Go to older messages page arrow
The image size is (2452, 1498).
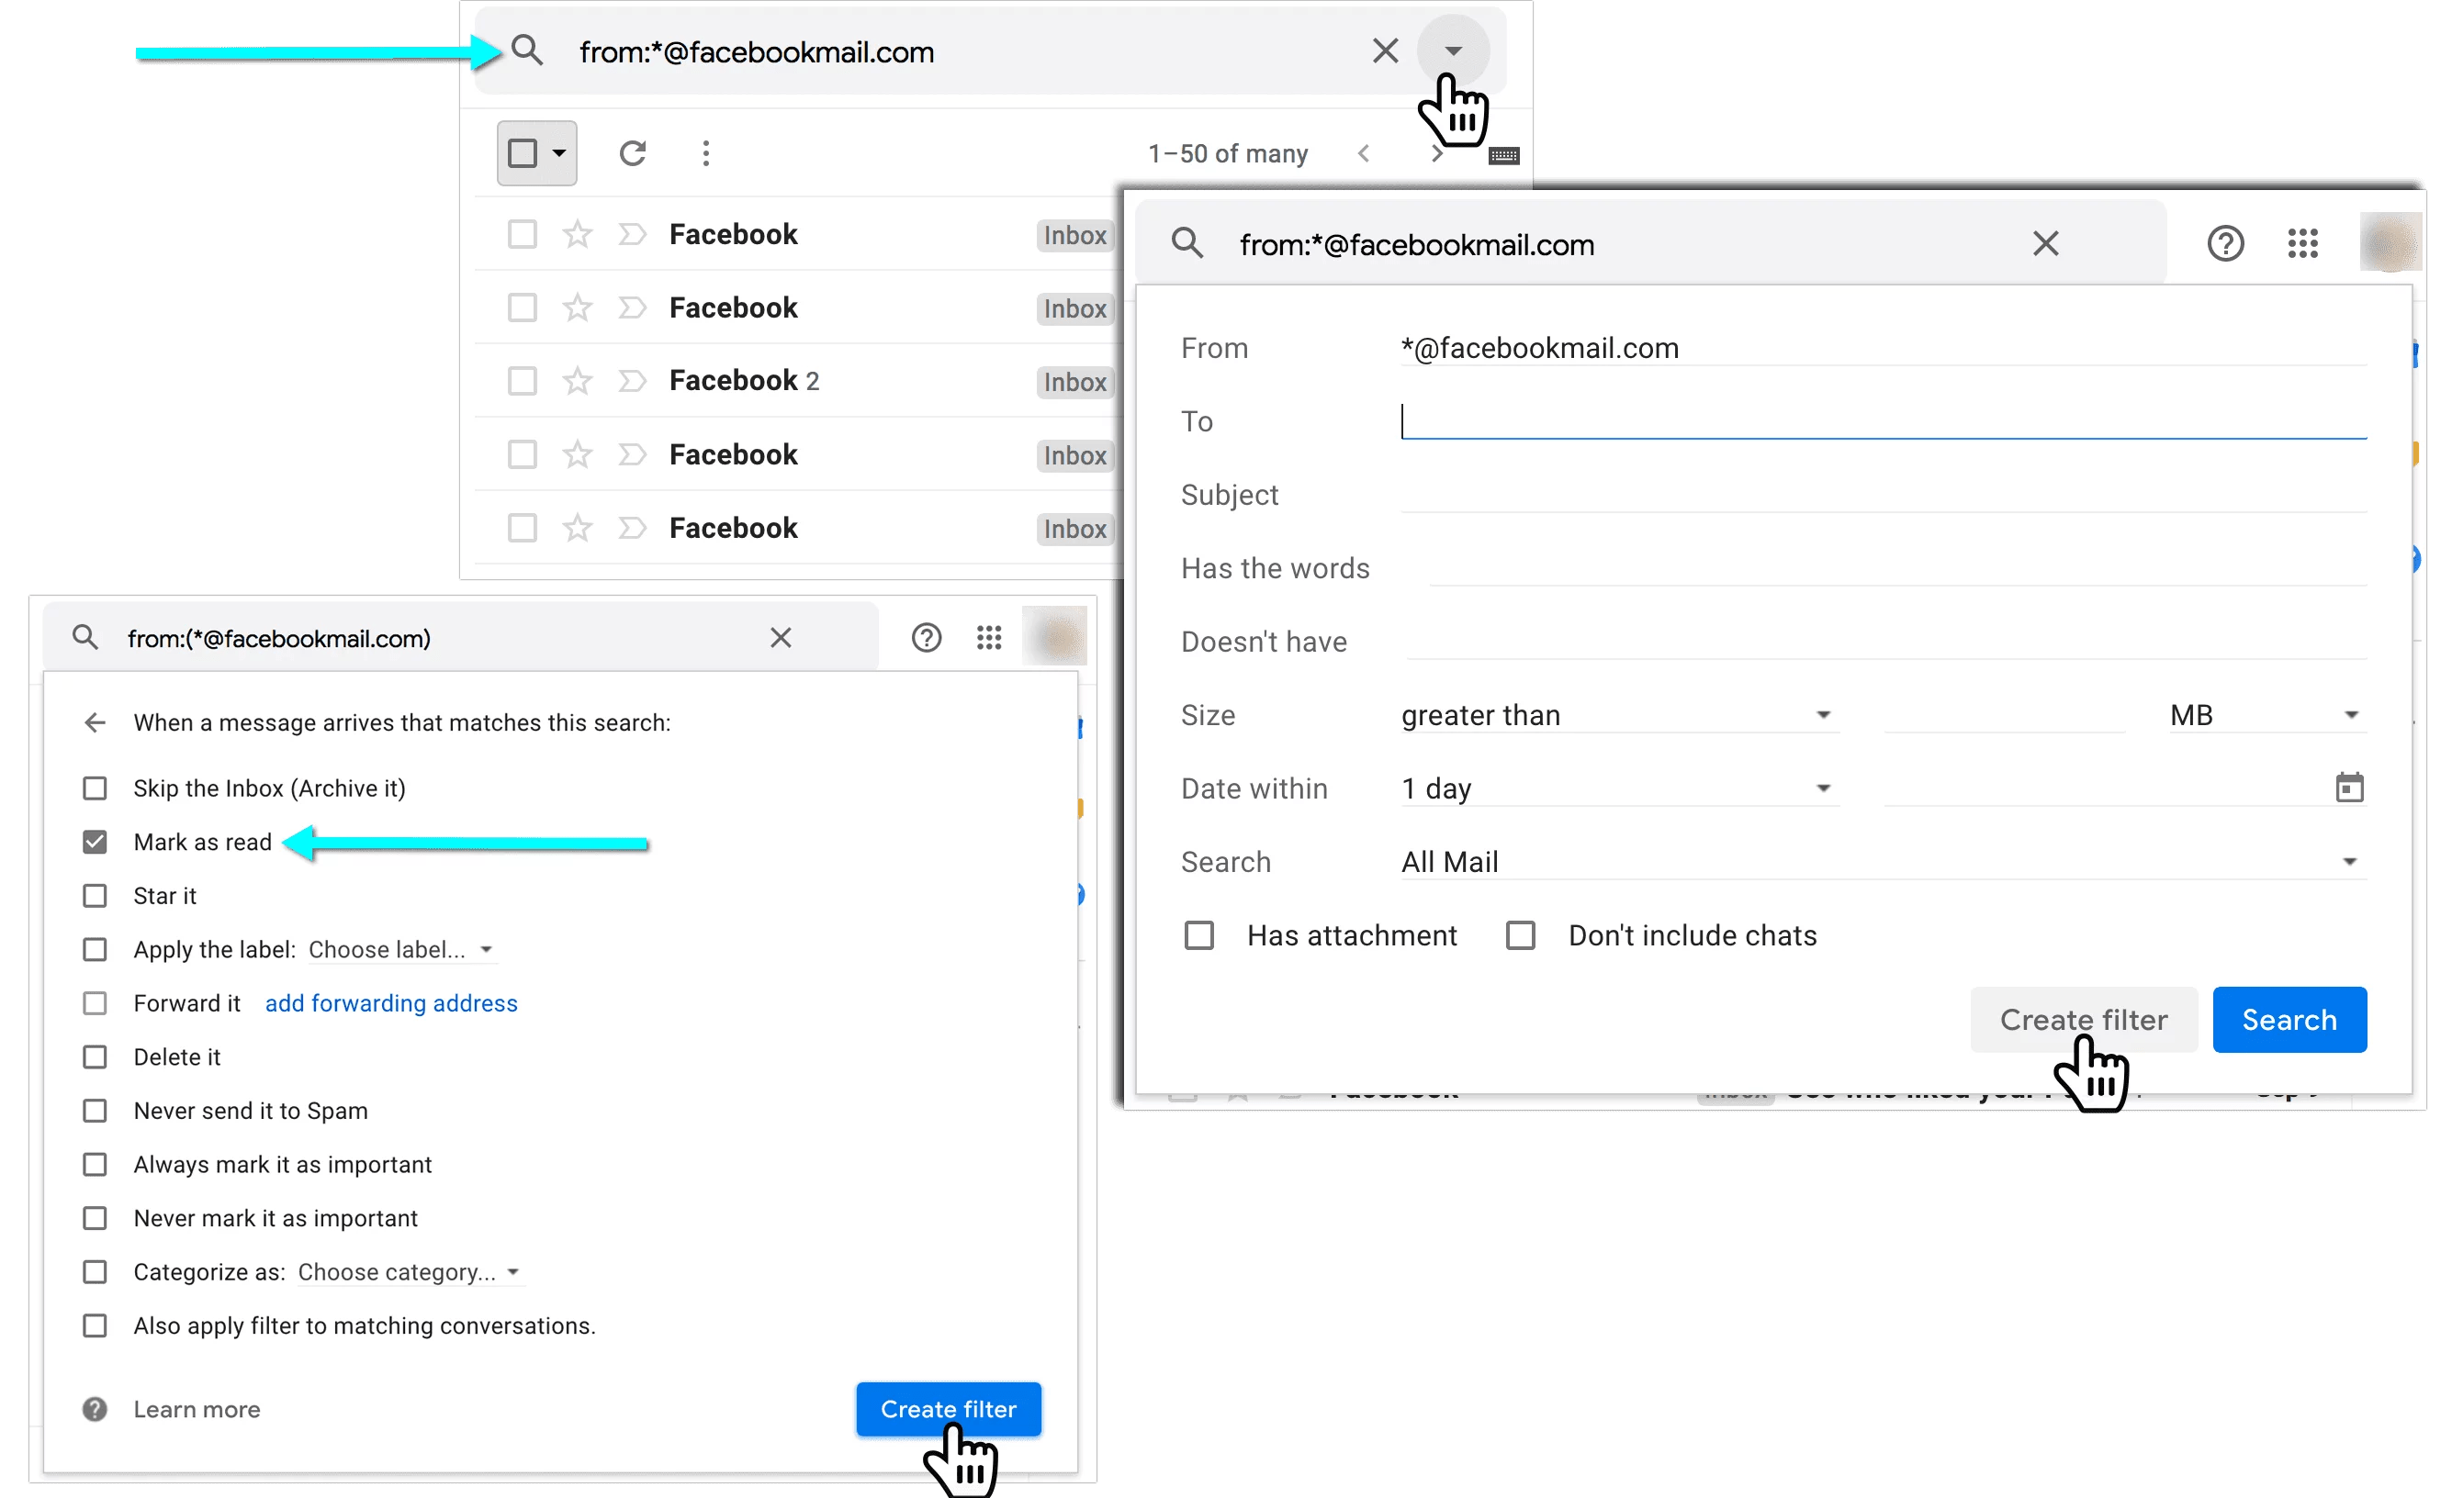[x=1437, y=153]
